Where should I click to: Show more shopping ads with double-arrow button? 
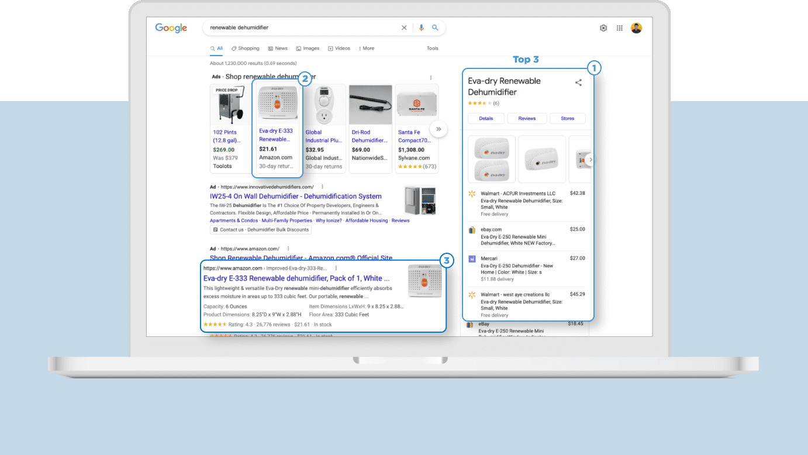438,129
